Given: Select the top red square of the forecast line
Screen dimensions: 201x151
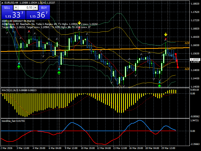Looking at the screenshot, I should point(176,54).
